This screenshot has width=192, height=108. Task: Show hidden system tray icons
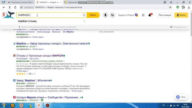tap(167, 106)
